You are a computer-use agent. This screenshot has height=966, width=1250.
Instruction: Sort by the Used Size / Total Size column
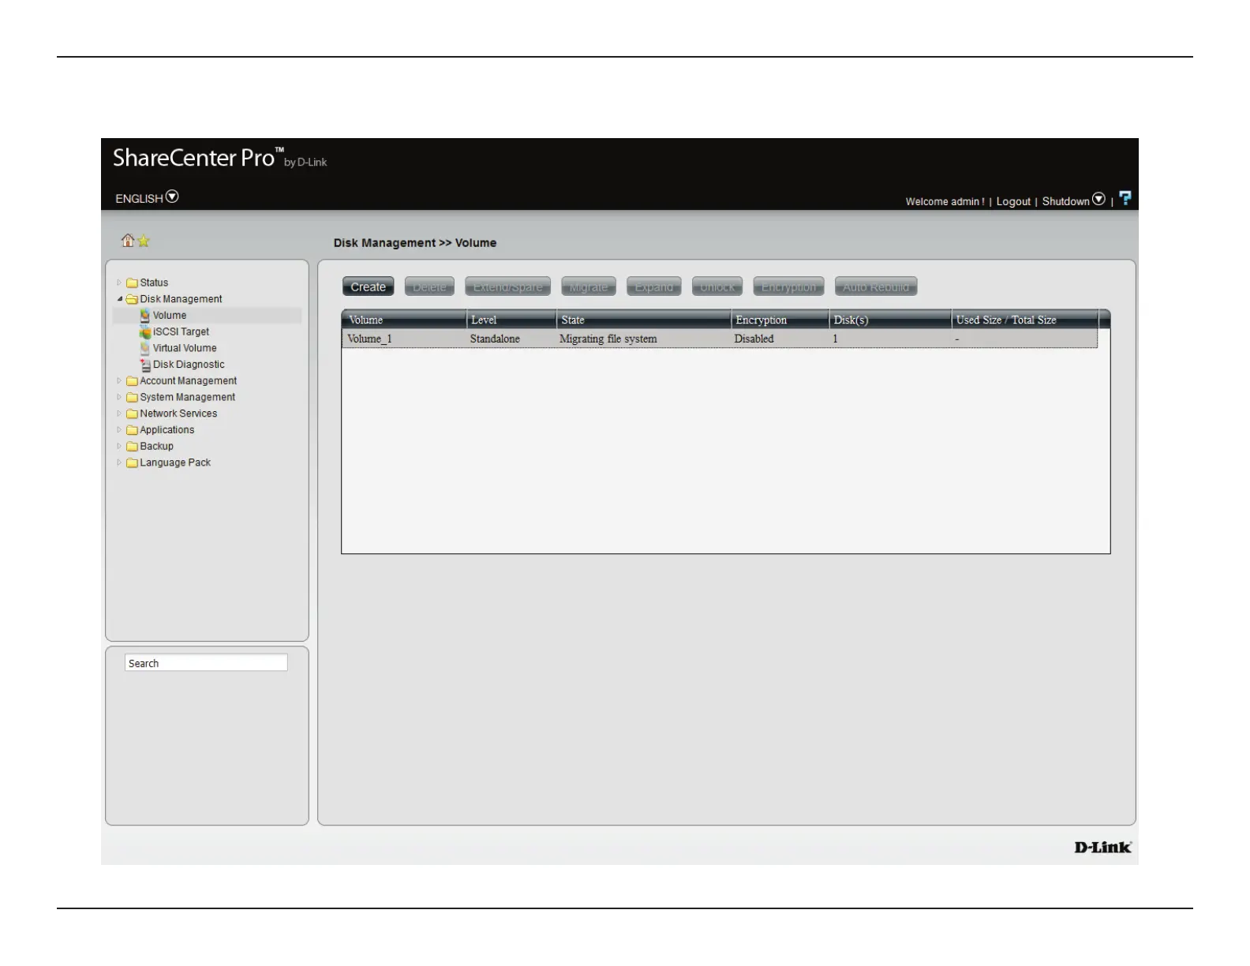(x=1005, y=320)
